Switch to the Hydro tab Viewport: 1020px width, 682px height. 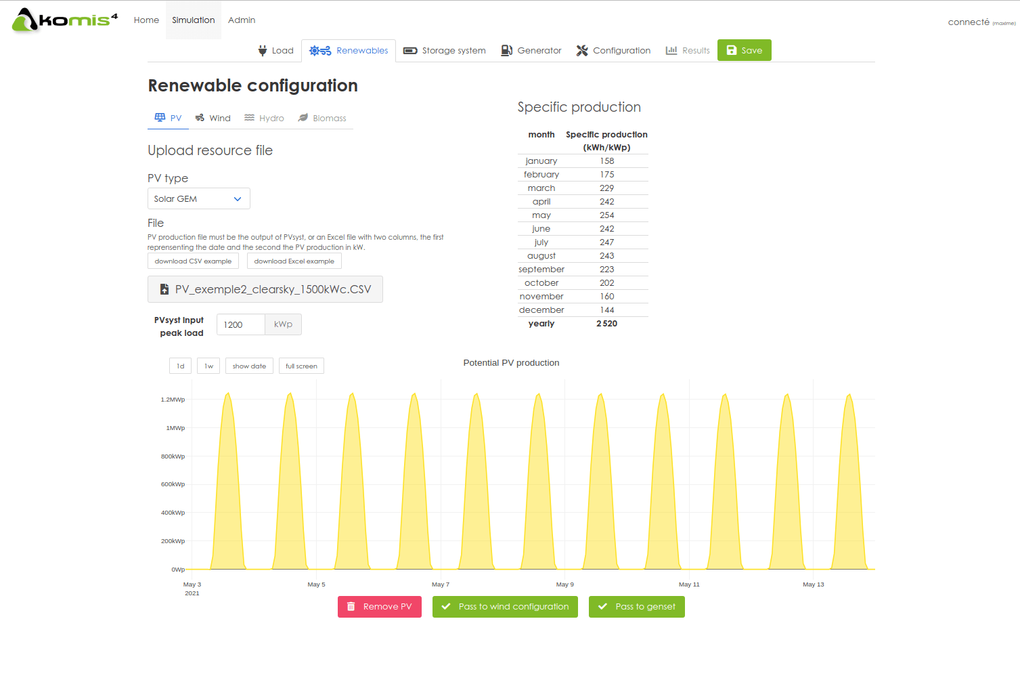pyautogui.click(x=265, y=118)
